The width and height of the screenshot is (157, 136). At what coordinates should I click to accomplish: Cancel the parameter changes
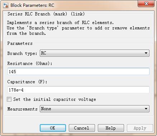tap(82, 128)
